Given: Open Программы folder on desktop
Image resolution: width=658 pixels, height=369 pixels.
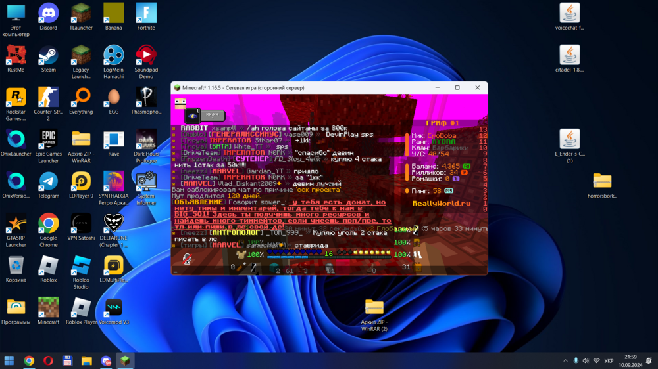Looking at the screenshot, I should point(16,311).
